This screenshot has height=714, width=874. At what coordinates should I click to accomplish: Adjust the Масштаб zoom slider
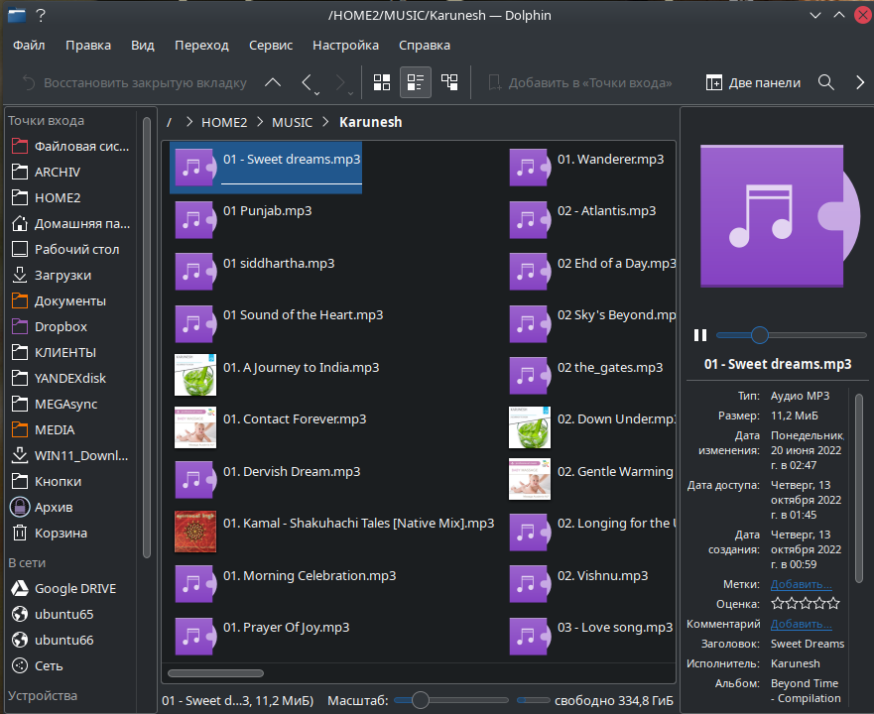[x=451, y=700]
